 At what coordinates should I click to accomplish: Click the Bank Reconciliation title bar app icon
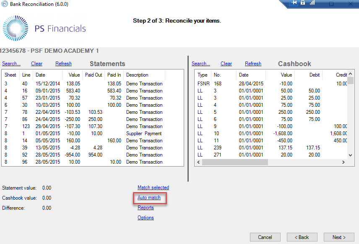4,4
